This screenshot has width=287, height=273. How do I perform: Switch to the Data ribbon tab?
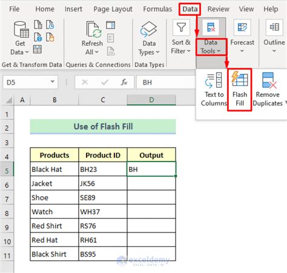(190, 9)
